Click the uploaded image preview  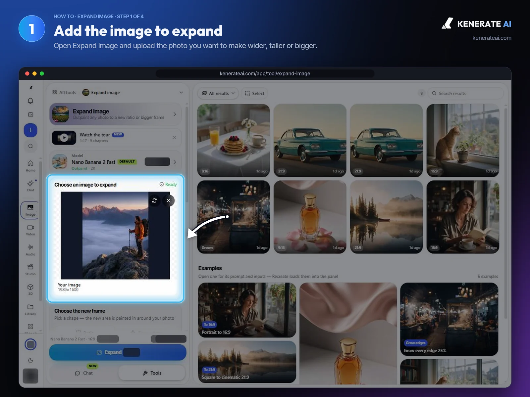[115, 236]
